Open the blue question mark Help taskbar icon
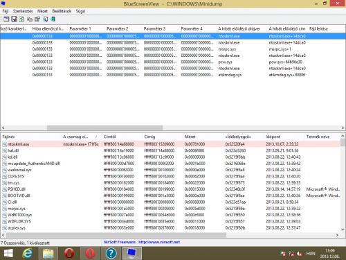The width and height of the screenshot is (346, 260). click(x=111, y=253)
